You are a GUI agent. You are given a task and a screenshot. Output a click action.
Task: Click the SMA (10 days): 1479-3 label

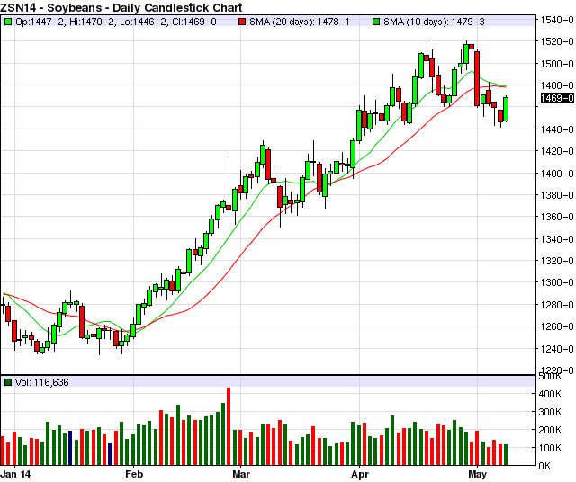tap(434, 22)
